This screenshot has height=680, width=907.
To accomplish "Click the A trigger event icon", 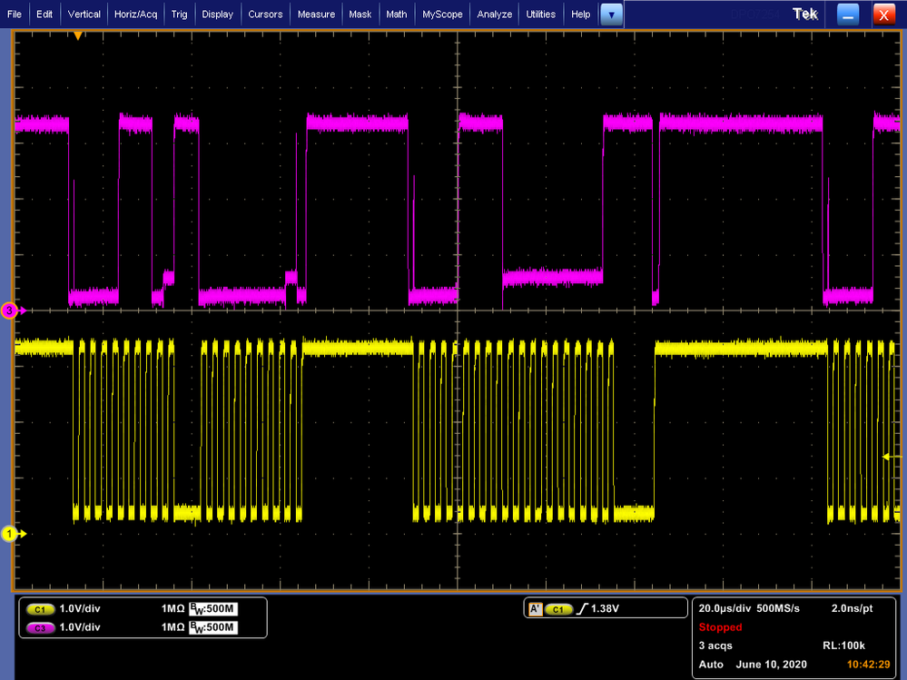I will pyautogui.click(x=535, y=609).
